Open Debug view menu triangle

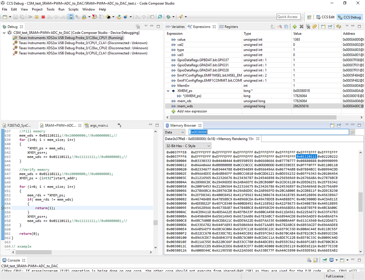coord(146,26)
